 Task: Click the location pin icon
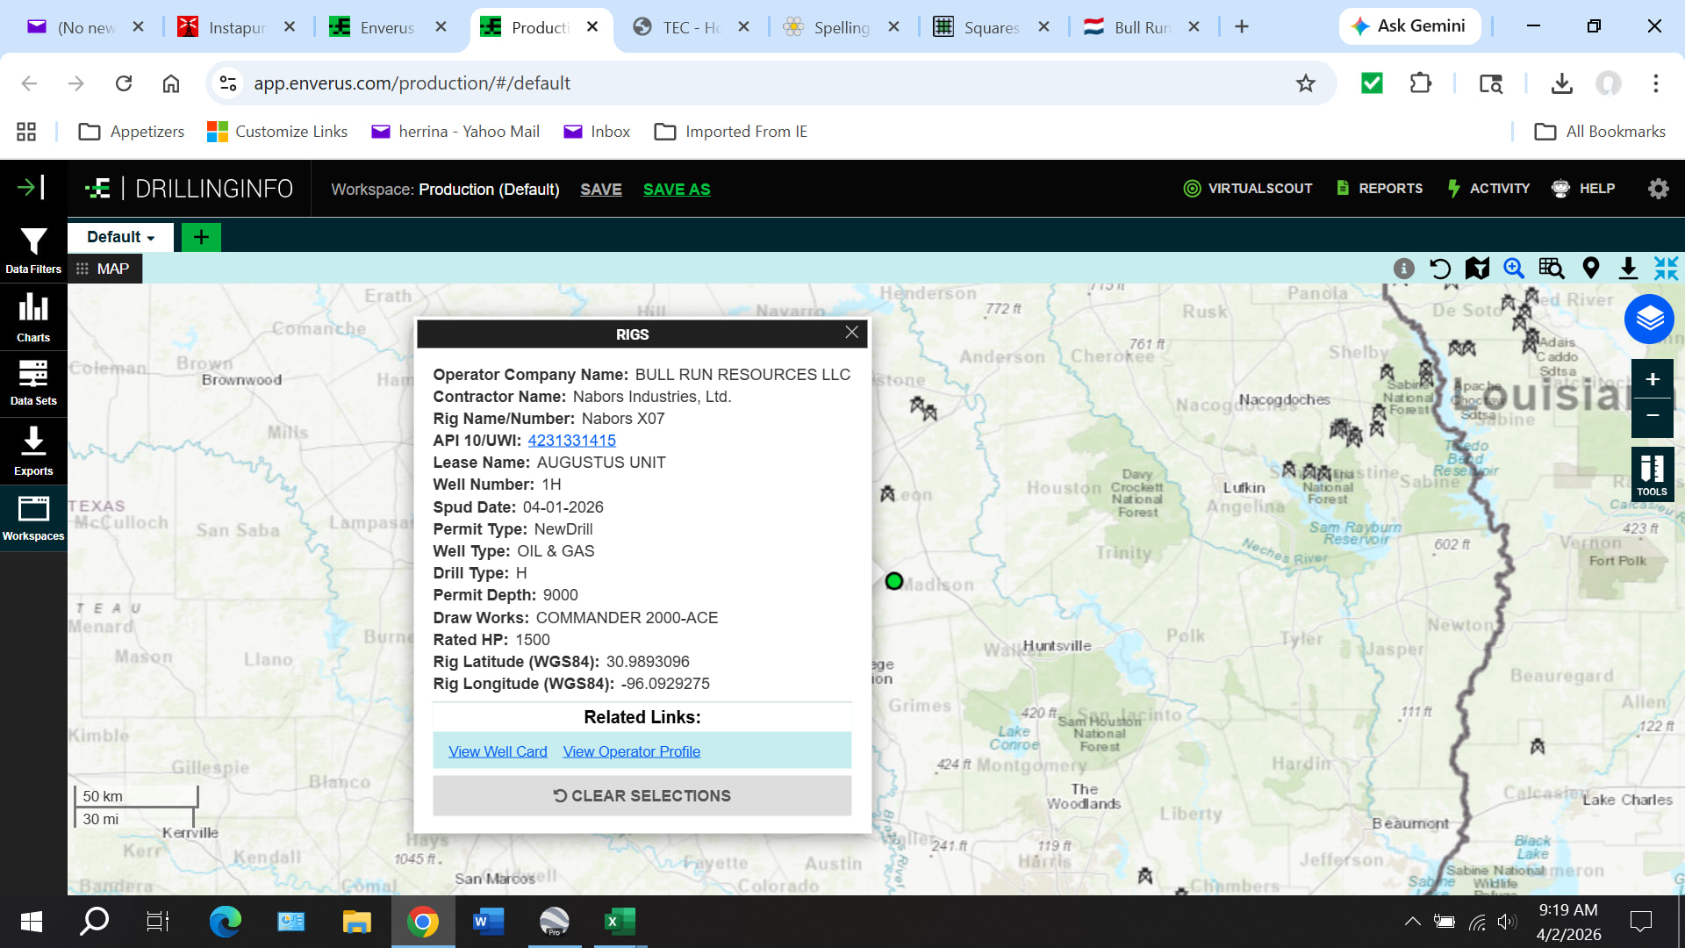[x=1590, y=269]
